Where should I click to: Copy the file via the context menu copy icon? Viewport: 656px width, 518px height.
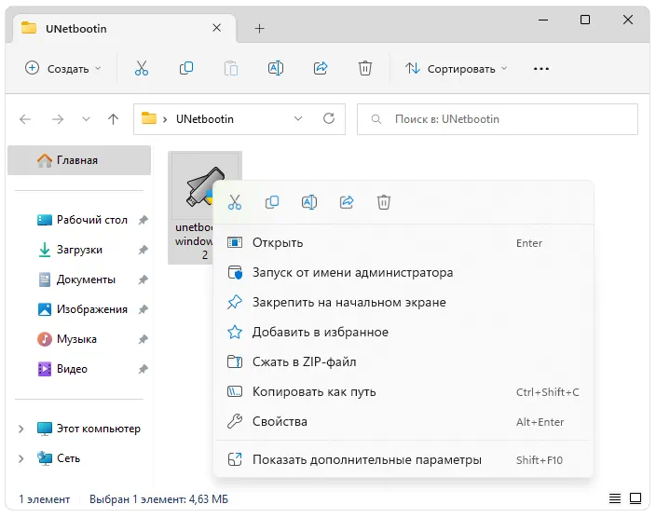[272, 202]
